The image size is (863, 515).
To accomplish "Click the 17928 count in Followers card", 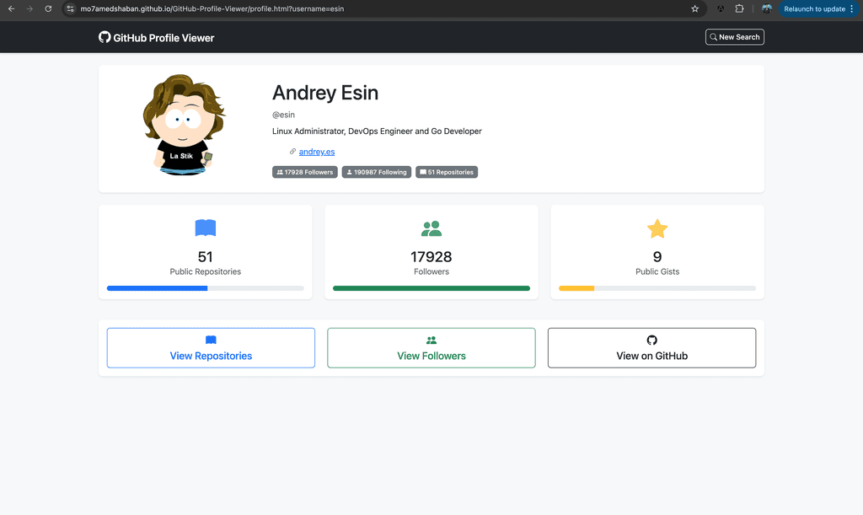I will pyautogui.click(x=431, y=256).
